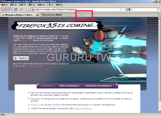The height and width of the screenshot is (117, 161).
Task: Open the blog link in the feedback paragraph
Action: [51, 53]
